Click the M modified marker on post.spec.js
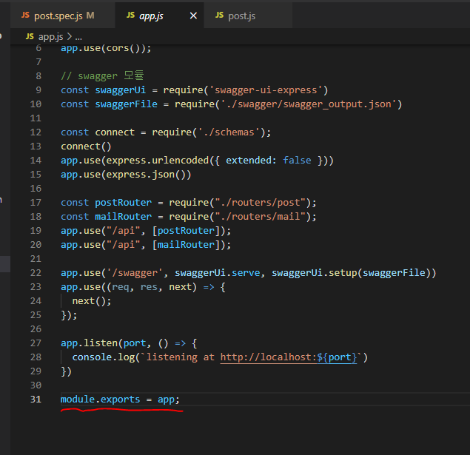Viewport: 470px width, 455px height. 90,16
